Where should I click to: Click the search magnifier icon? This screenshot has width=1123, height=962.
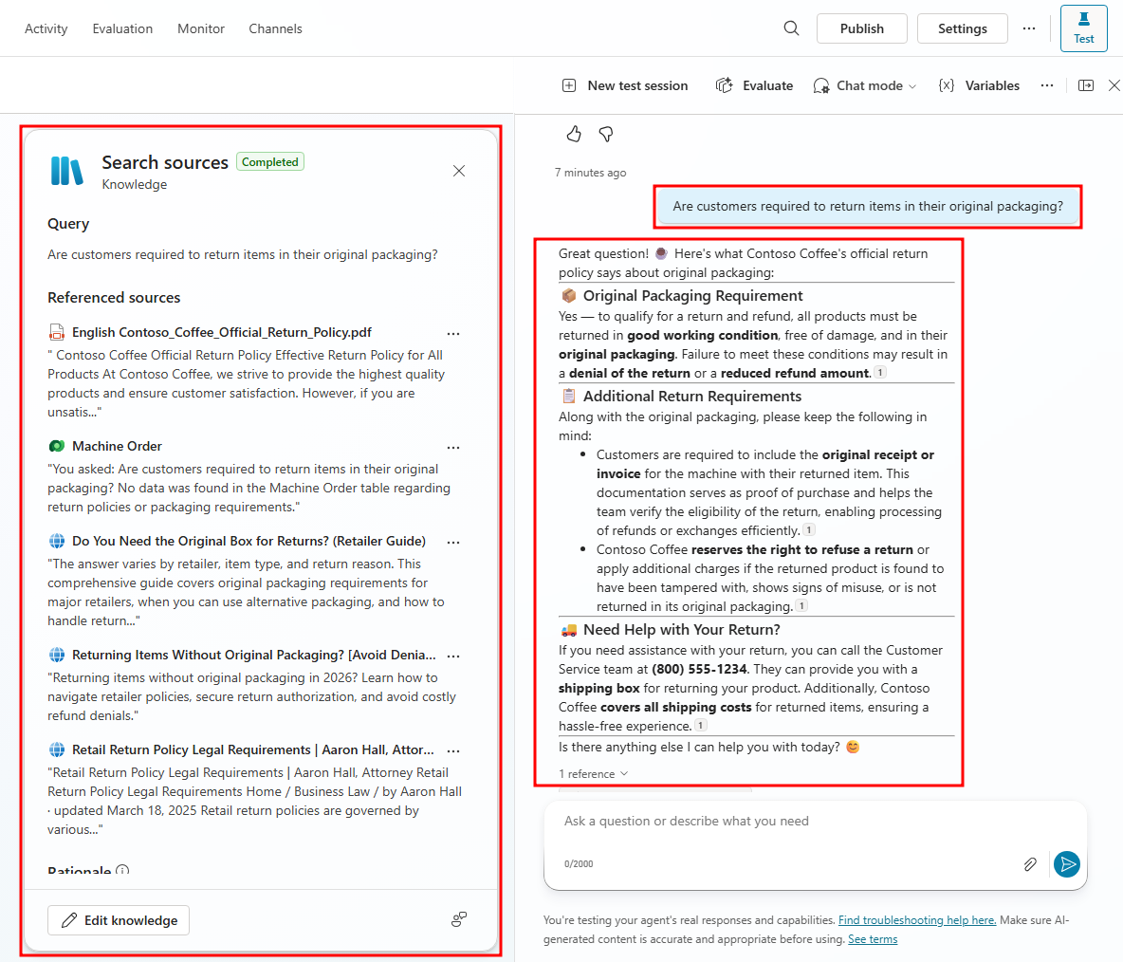point(791,28)
